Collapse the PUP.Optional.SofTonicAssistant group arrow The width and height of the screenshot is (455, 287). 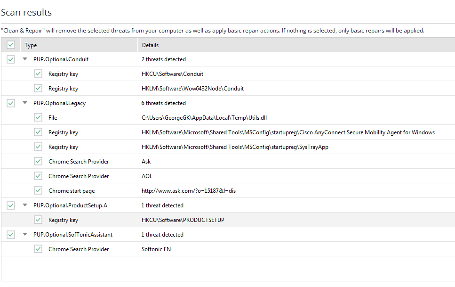tap(25, 235)
